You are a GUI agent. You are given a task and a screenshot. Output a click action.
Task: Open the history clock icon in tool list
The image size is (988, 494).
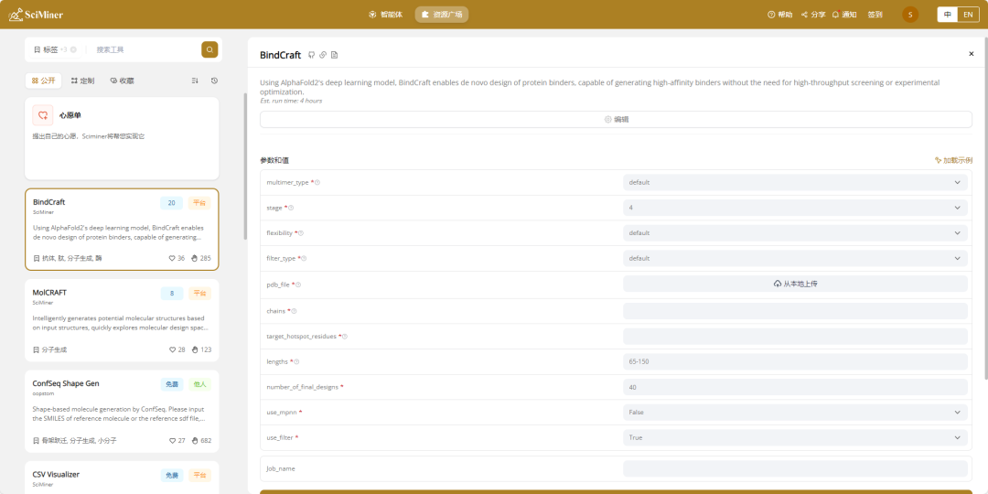click(x=214, y=81)
